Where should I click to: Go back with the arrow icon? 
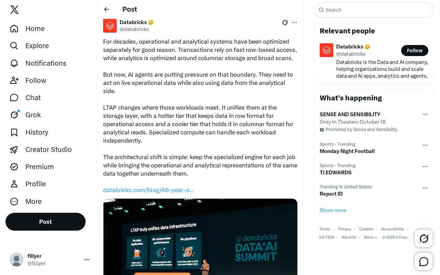(107, 9)
